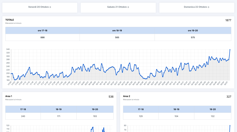The height and width of the screenshot is (132, 237).
Task: Select the 18-19 header in the Area 2 table
Action: (176, 109)
